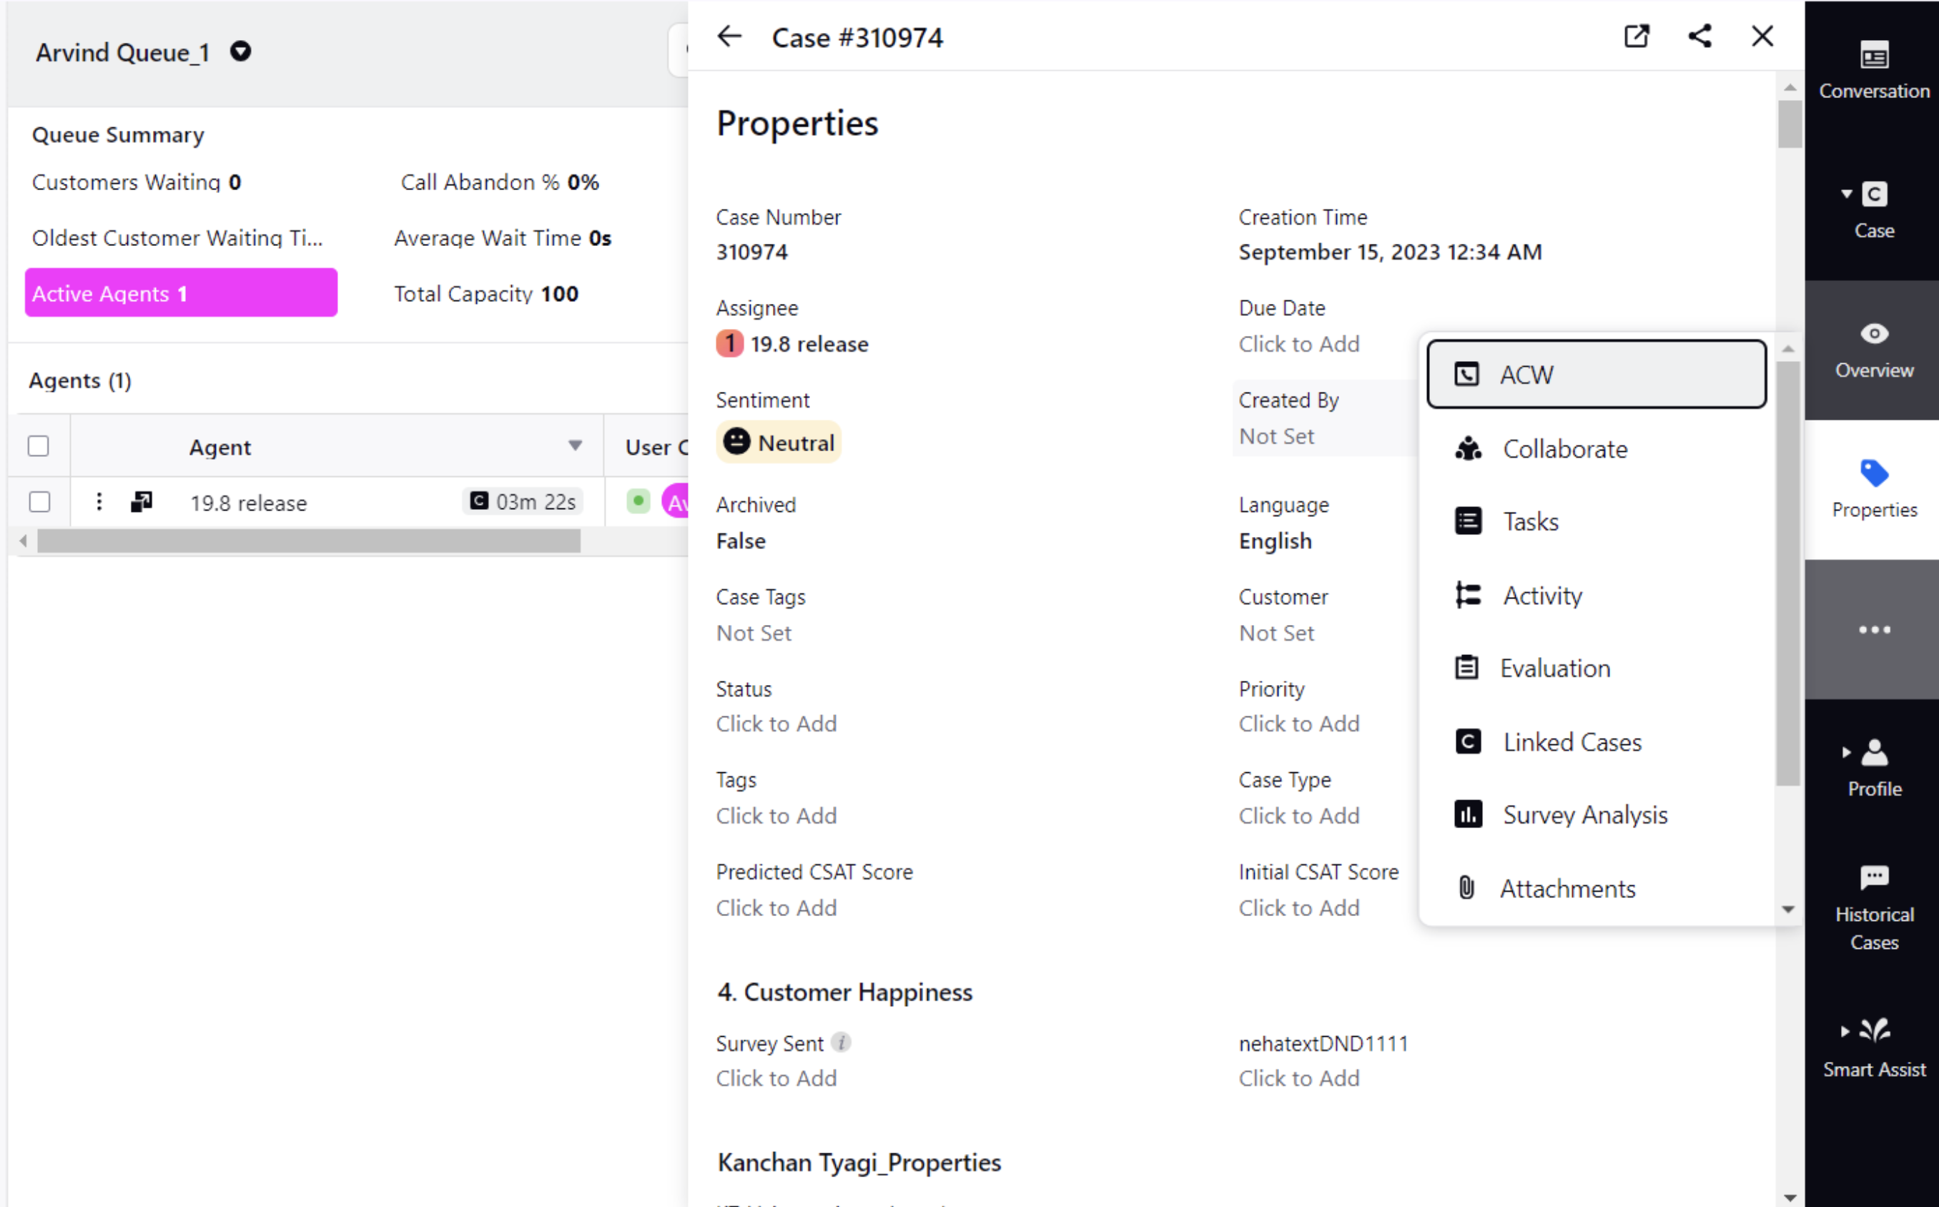The width and height of the screenshot is (1939, 1207).
Task: Open Historical Cases sidebar tab
Action: tap(1873, 908)
